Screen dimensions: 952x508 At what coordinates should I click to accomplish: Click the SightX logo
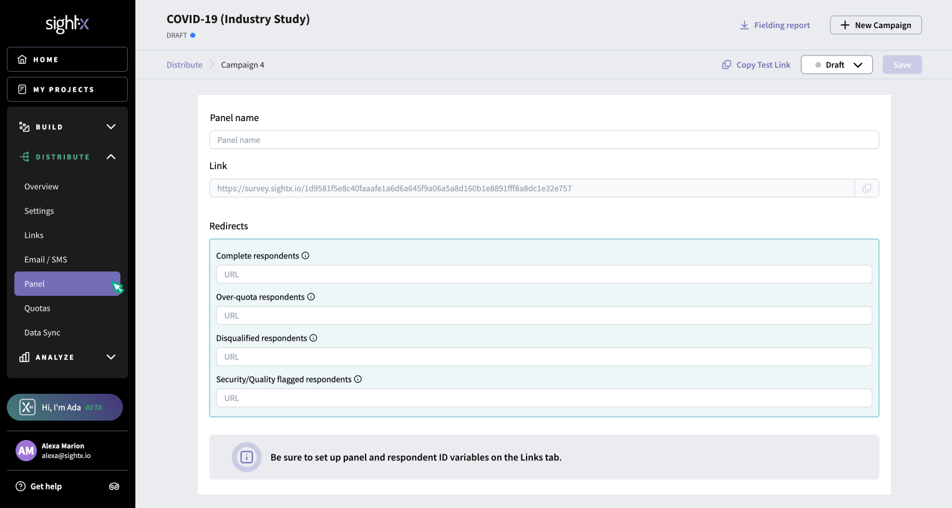[x=67, y=24]
